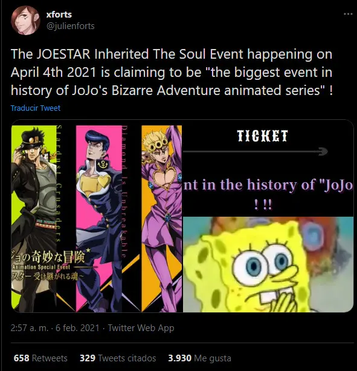Open the Twitter Web App source link
The width and height of the screenshot is (357, 371).
pyautogui.click(x=141, y=328)
